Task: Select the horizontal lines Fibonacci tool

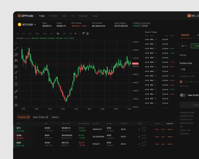Action: coord(16,55)
